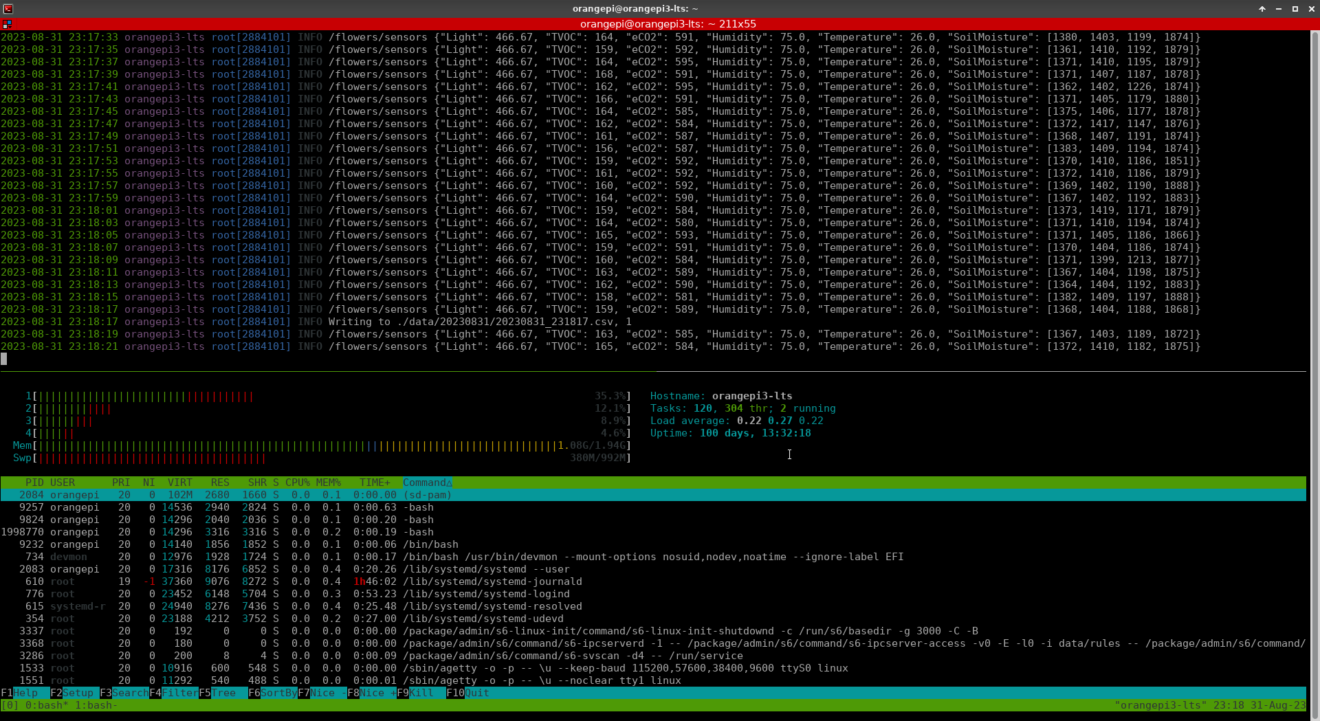Select the /bin/bash process PID 9232

point(653,544)
